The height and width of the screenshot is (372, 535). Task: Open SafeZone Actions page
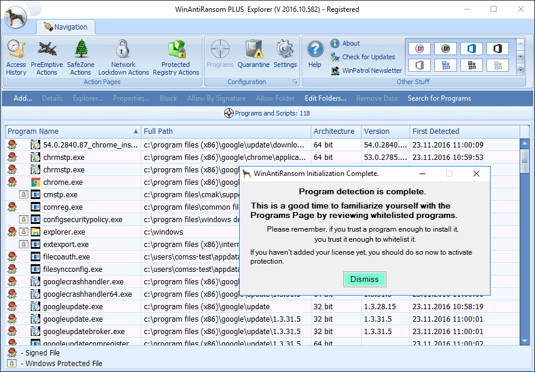(x=80, y=57)
